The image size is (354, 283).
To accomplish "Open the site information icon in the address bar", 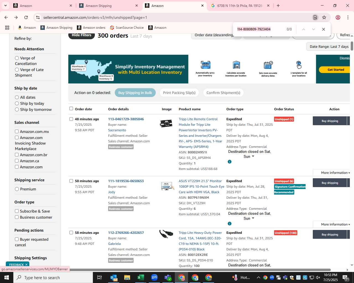I will coord(38,17).
